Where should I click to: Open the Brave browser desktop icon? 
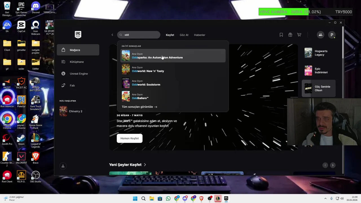(36, 158)
